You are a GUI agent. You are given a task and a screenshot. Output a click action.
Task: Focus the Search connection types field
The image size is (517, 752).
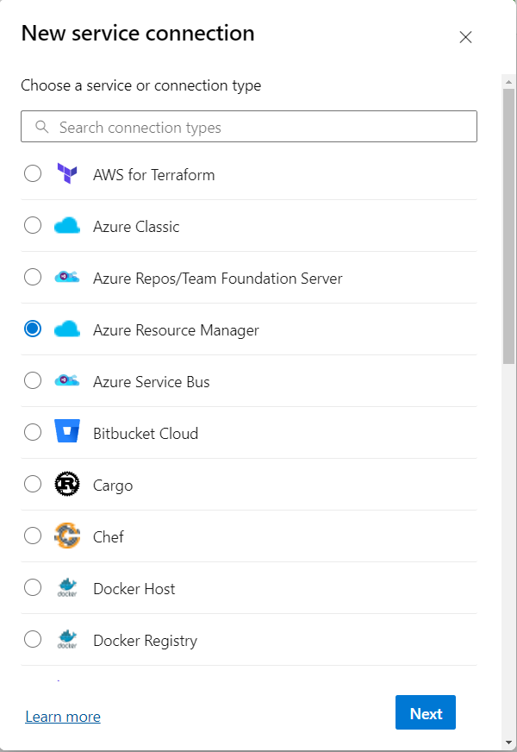tap(249, 127)
